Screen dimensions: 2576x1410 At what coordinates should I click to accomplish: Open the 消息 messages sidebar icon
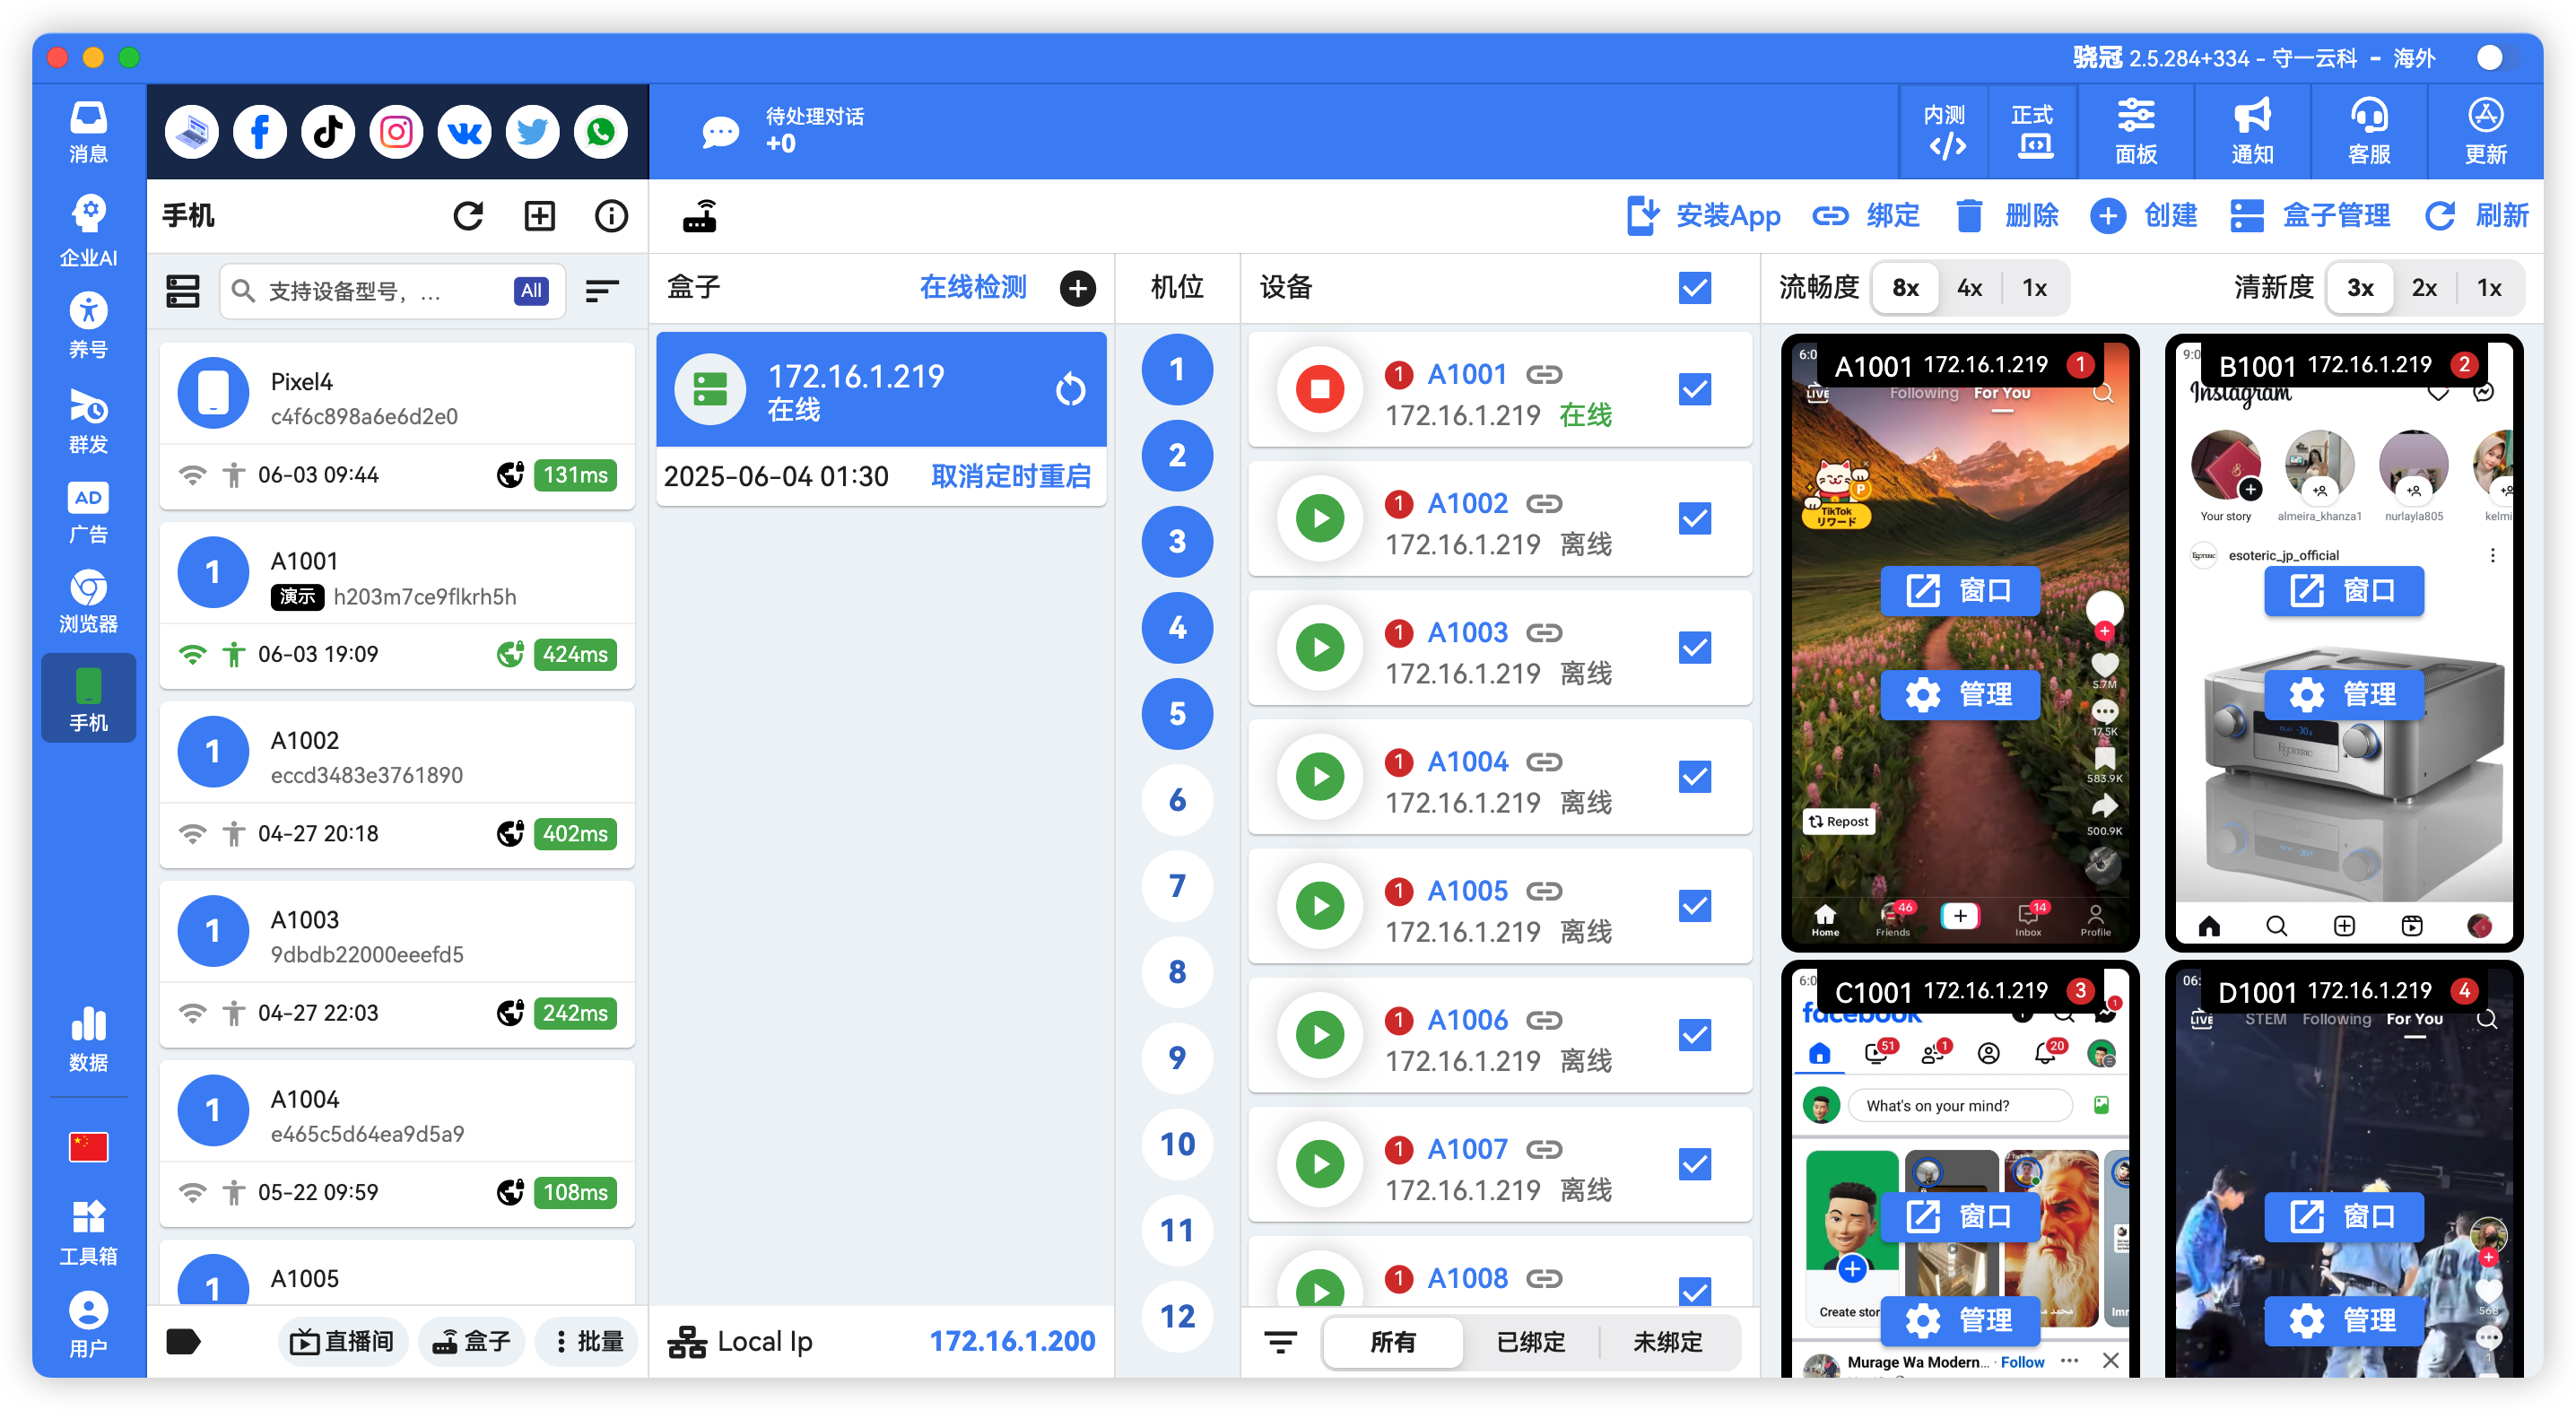click(x=88, y=132)
